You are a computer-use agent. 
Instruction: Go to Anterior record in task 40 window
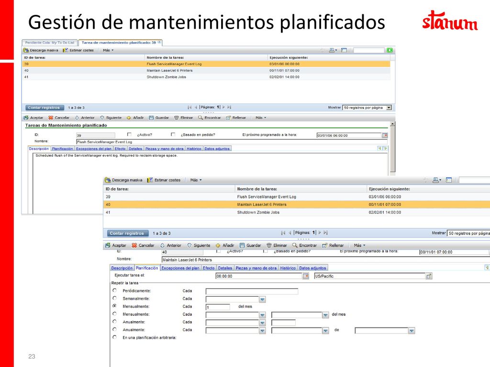click(x=171, y=245)
